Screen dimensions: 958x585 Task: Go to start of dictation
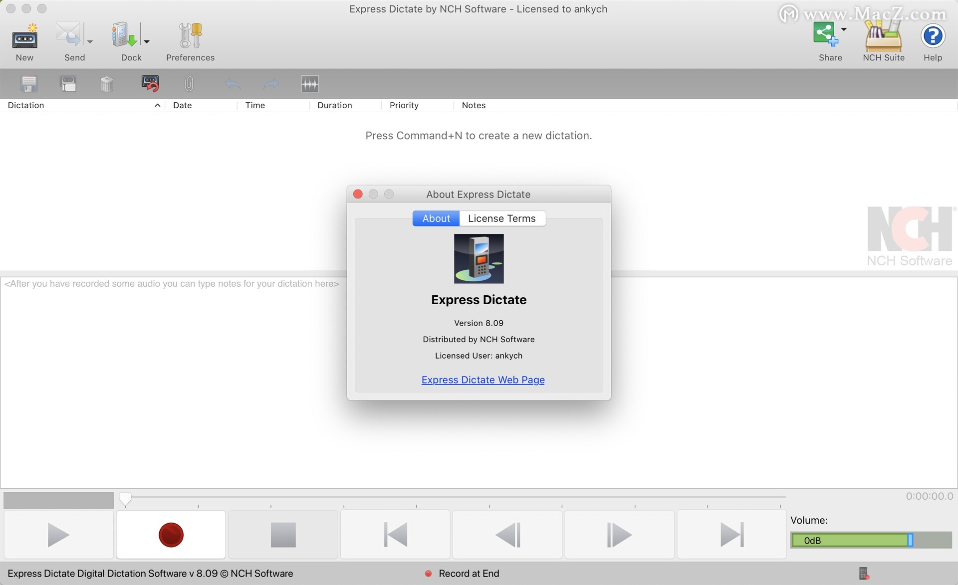point(396,535)
